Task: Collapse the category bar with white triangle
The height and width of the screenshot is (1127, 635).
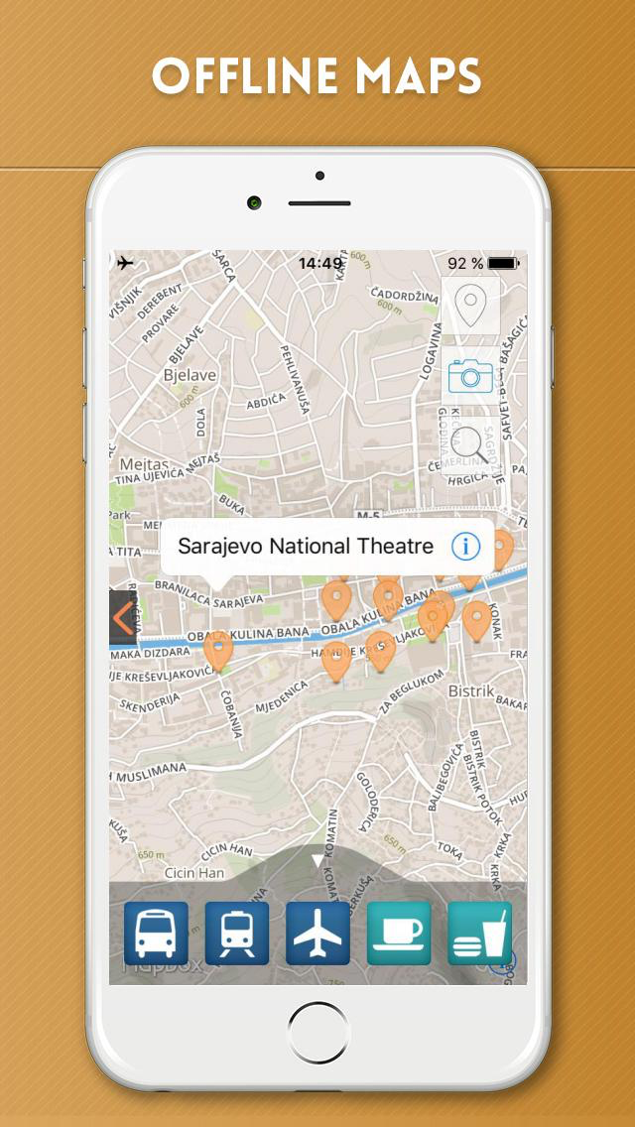Action: (317, 861)
